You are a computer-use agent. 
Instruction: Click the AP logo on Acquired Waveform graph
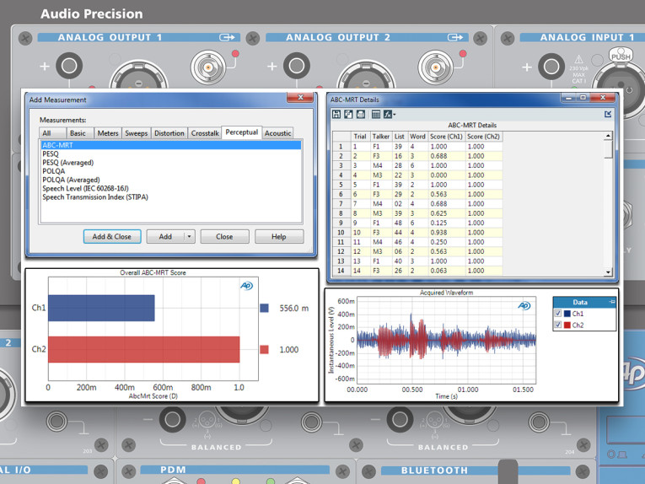tap(524, 305)
